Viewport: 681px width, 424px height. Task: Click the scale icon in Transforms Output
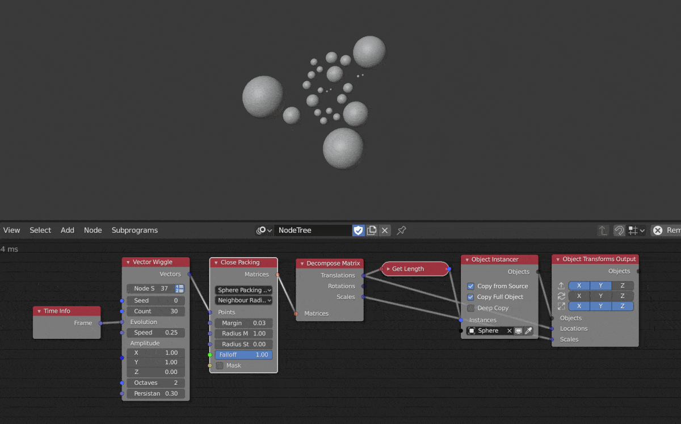(x=561, y=307)
